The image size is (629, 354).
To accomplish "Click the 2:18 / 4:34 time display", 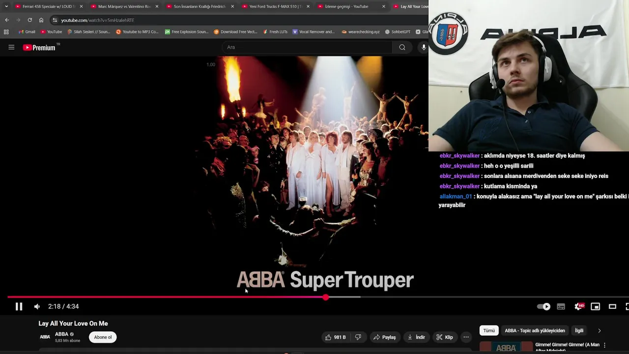I will click(63, 306).
